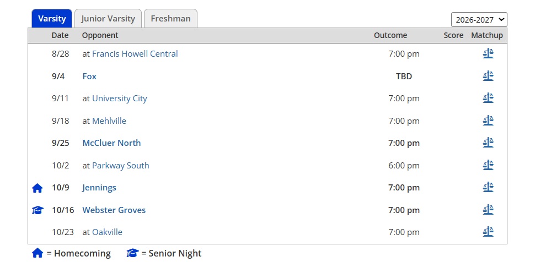
Task: Open the 2026-2027 season dropdown
Action: click(479, 20)
